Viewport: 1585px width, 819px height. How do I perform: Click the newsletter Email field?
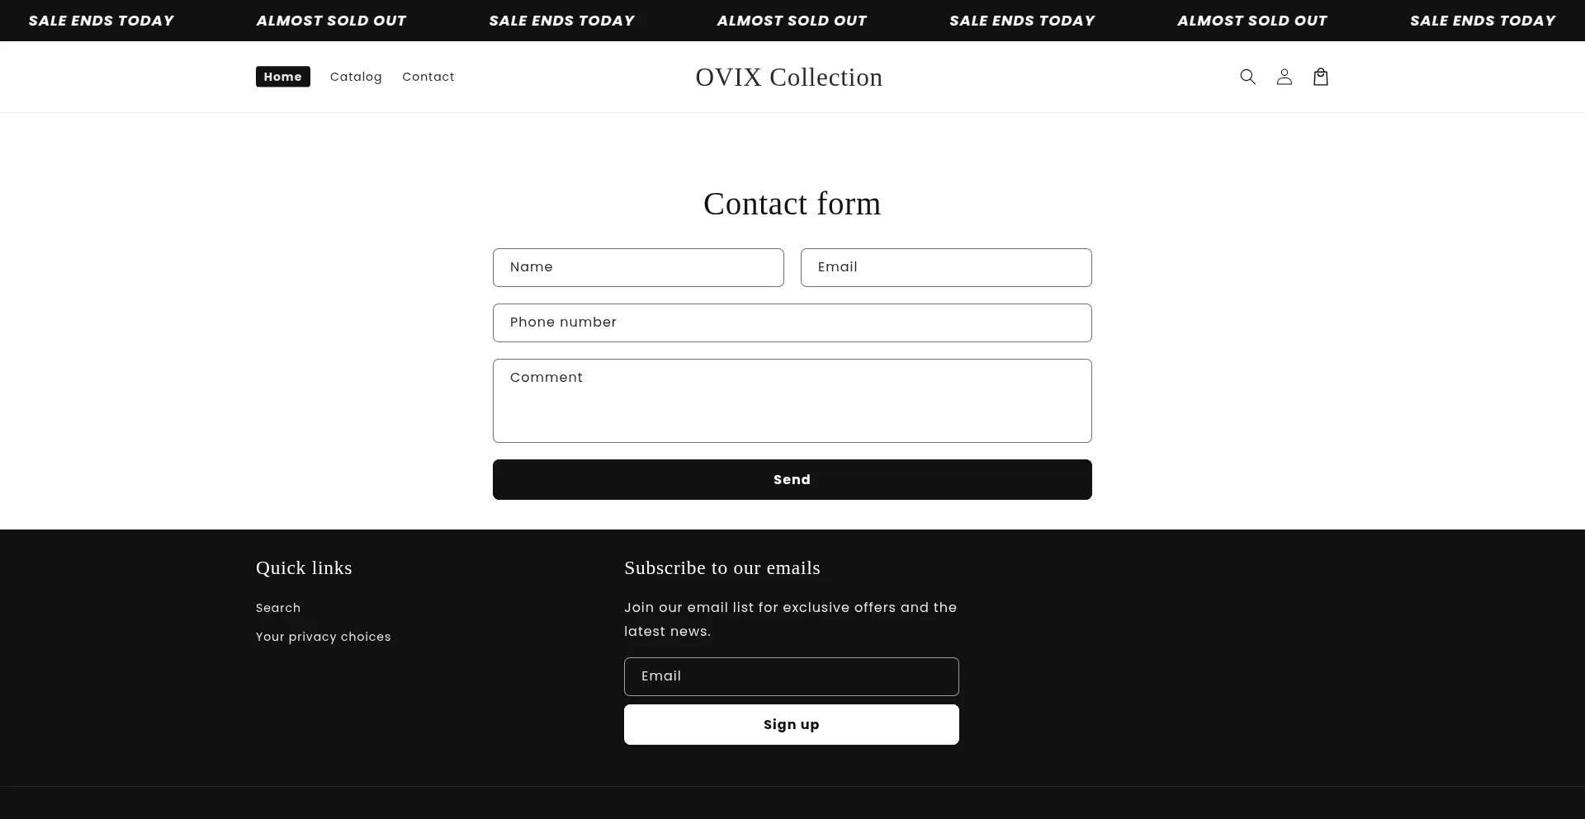point(791,676)
